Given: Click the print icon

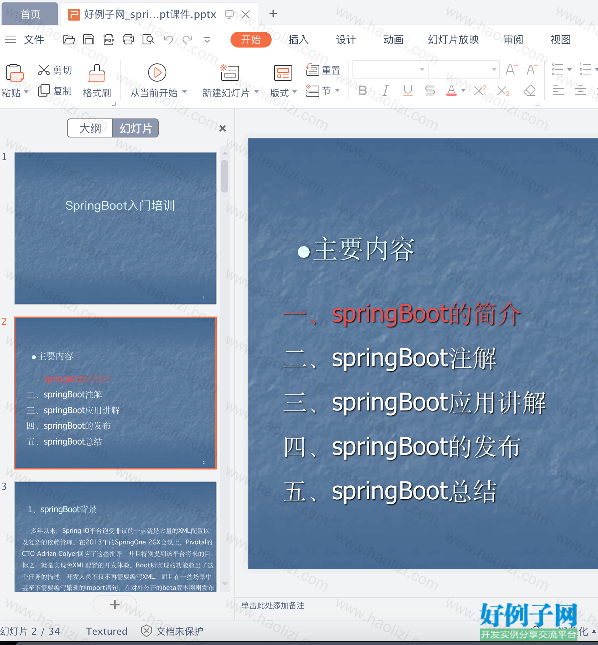Looking at the screenshot, I should pyautogui.click(x=128, y=40).
